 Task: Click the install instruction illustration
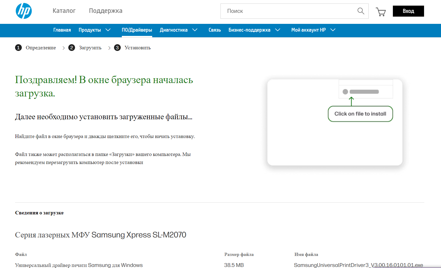click(x=335, y=122)
